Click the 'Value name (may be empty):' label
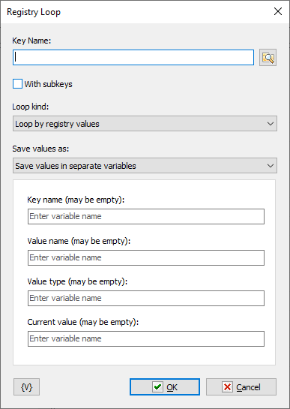Image resolution: width=290 pixels, height=409 pixels. coord(79,241)
